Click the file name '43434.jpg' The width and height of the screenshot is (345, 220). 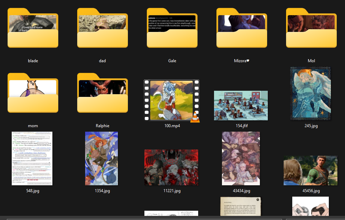(x=242, y=190)
